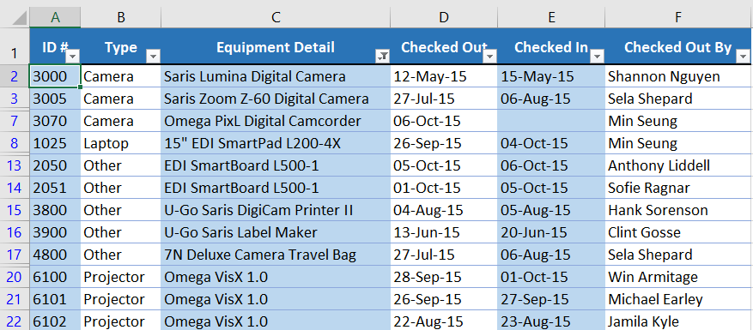Click the Saris Lumina Digital Camera cell
The image size is (753, 330).
click(x=276, y=76)
